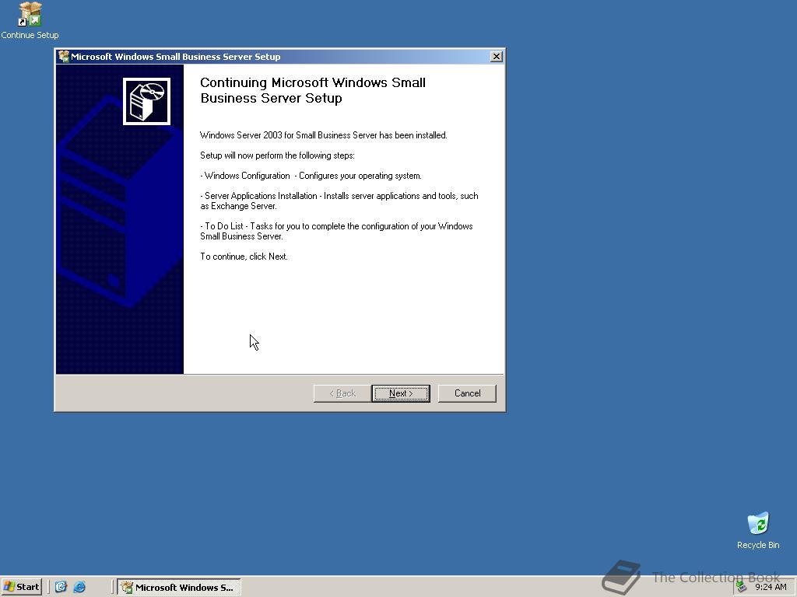This screenshot has height=597, width=797.
Task: Click 'Windows Server 2003 for Small Business Server' line
Action: (323, 135)
